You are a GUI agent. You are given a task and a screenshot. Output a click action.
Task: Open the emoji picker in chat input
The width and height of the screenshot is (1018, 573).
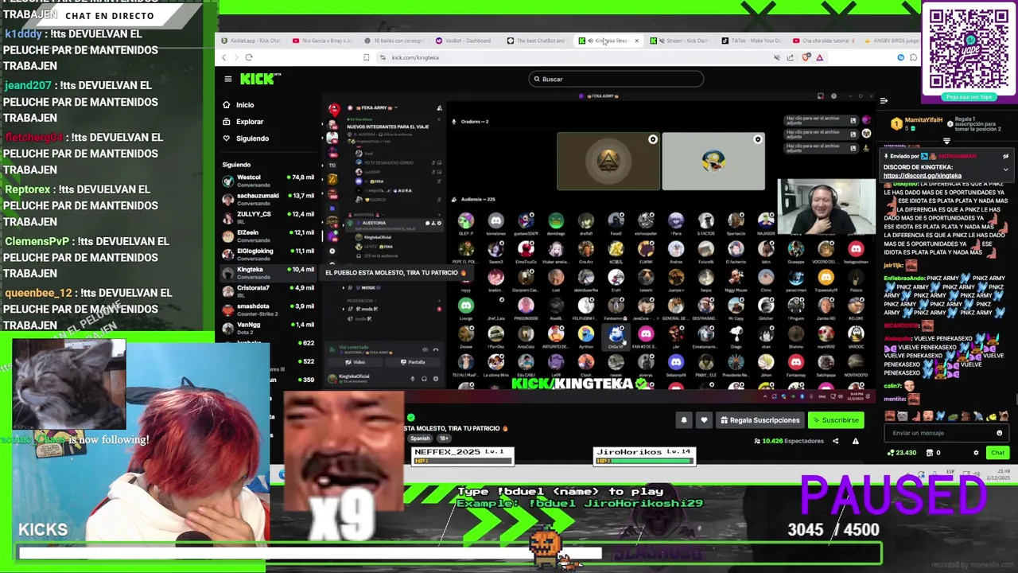(999, 433)
